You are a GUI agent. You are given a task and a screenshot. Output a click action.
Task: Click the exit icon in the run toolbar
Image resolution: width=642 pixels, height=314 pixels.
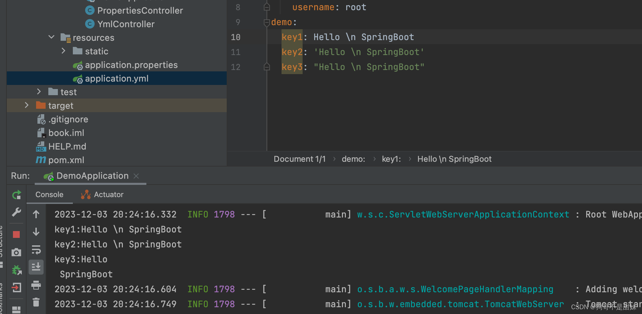point(16,287)
